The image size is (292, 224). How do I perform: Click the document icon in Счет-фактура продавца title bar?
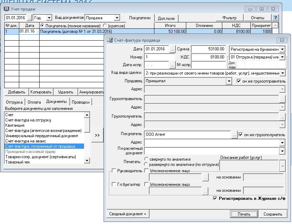coord(110,40)
